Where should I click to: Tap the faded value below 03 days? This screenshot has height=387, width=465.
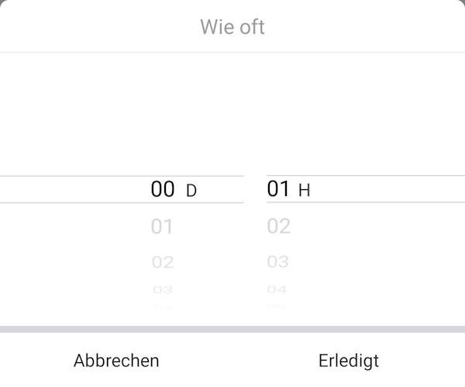pyautogui.click(x=162, y=306)
